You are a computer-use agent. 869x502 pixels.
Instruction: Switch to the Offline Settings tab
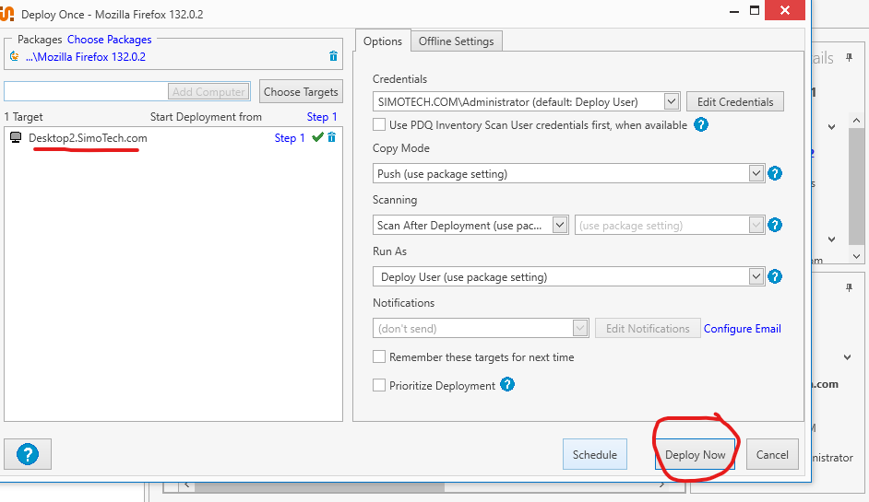point(456,41)
